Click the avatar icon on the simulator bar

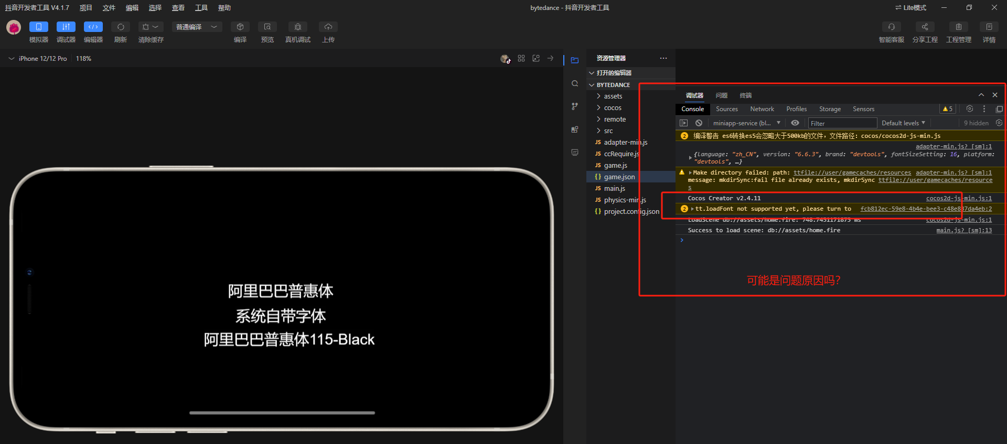pyautogui.click(x=505, y=59)
